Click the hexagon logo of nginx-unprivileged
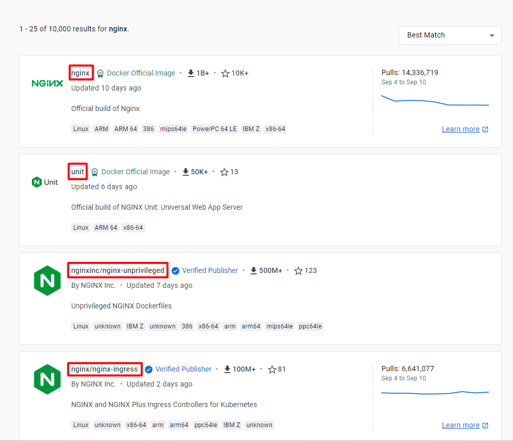The height and width of the screenshot is (441, 513). 47,281
